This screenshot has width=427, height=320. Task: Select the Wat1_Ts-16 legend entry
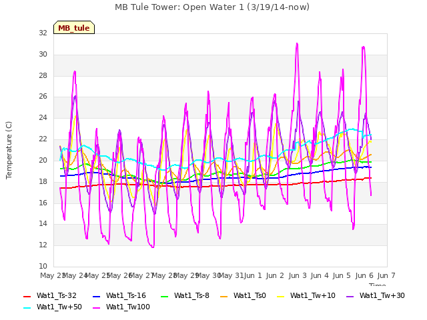(119, 295)
